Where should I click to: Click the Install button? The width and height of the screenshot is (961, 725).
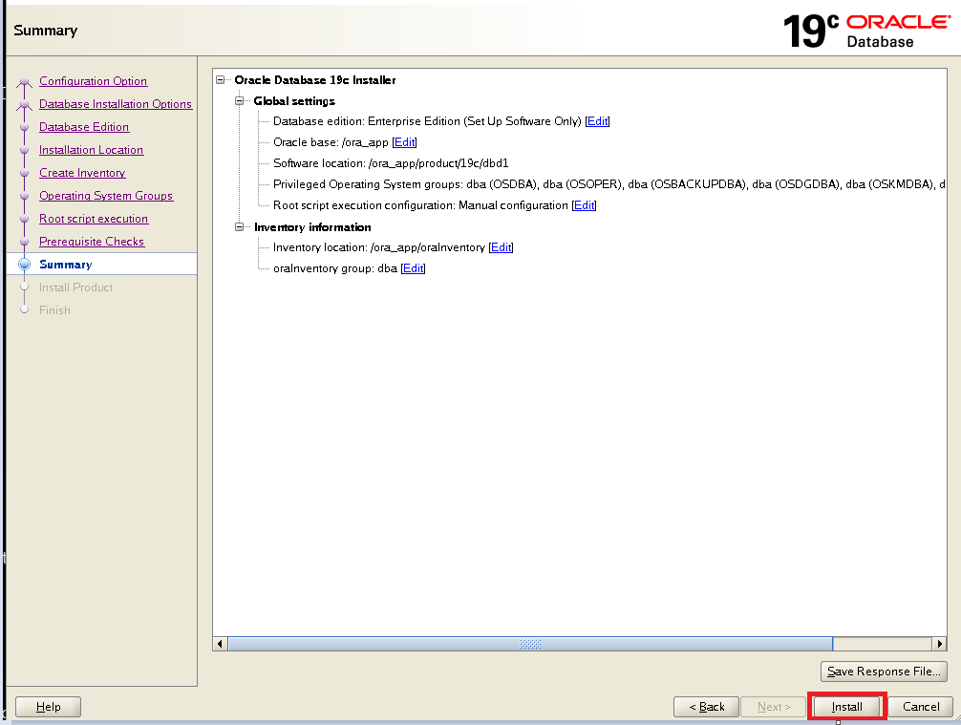click(x=846, y=706)
